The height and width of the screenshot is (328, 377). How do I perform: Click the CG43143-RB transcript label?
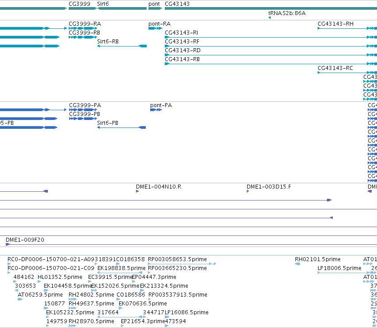(x=182, y=59)
